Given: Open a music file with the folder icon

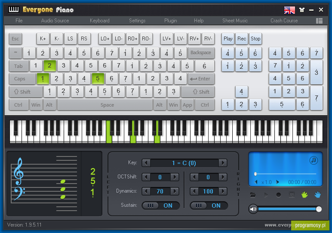Looking at the screenshot, I should point(253,195).
